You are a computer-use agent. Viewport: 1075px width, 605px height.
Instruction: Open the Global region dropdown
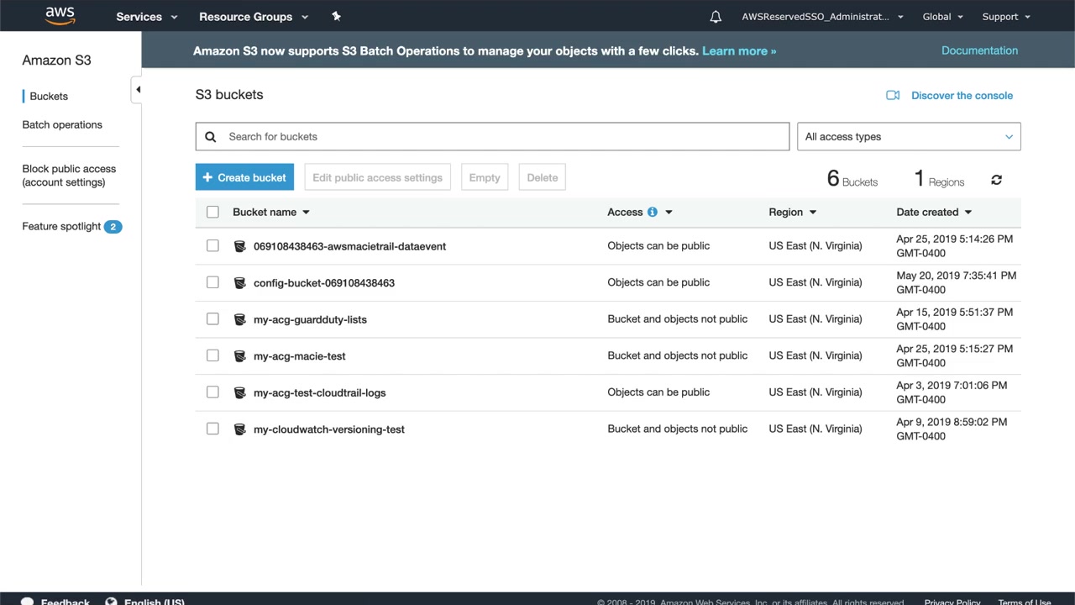coord(942,17)
